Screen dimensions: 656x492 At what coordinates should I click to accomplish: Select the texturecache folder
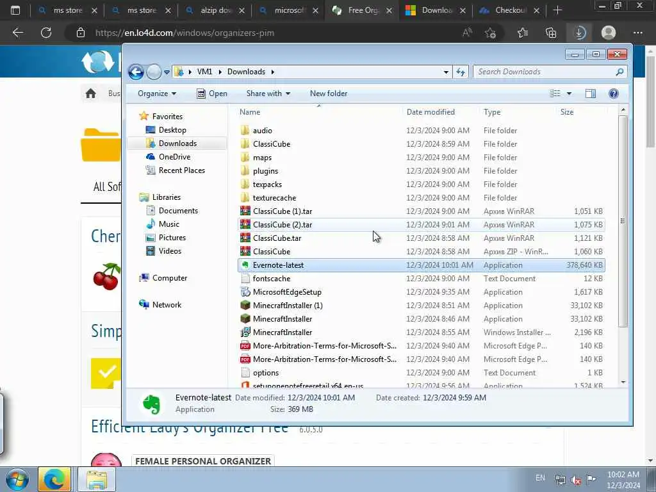[274, 197]
